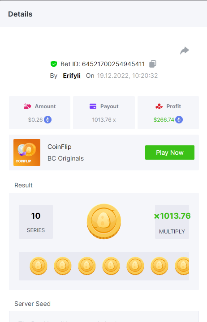Viewport: 207px width, 322px height.
Task: Click the red Profit hand icon
Action: (159, 106)
